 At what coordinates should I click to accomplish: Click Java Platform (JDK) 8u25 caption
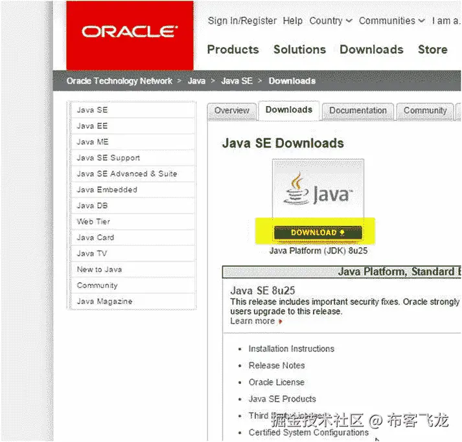click(x=319, y=250)
